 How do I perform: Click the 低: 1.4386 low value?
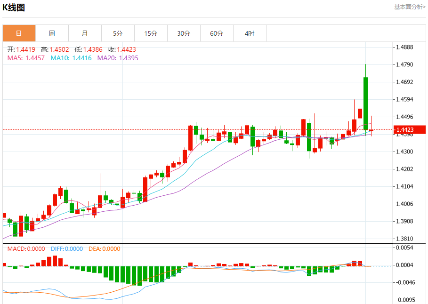coord(89,49)
